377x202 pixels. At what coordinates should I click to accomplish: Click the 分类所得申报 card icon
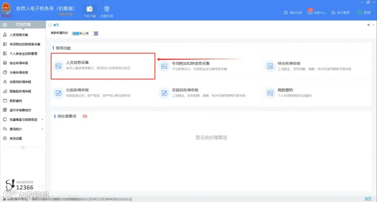pos(59,93)
